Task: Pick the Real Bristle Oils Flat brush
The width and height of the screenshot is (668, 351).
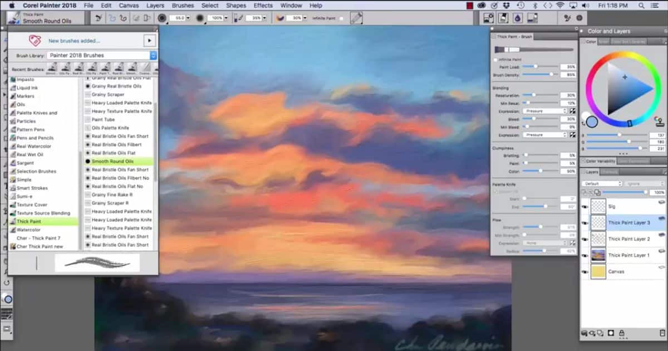Action: [114, 153]
